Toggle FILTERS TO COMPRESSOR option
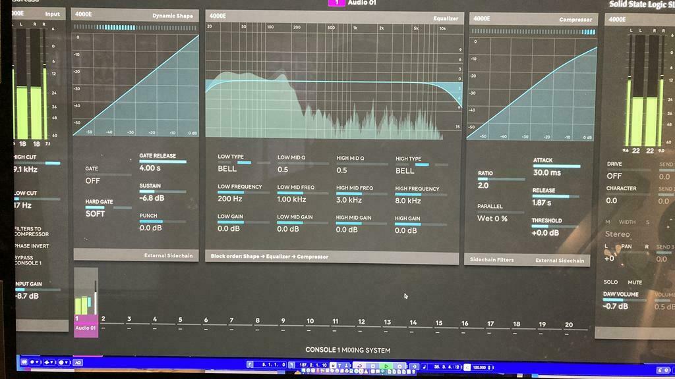Viewport: 675px width, 379px height. point(32,232)
